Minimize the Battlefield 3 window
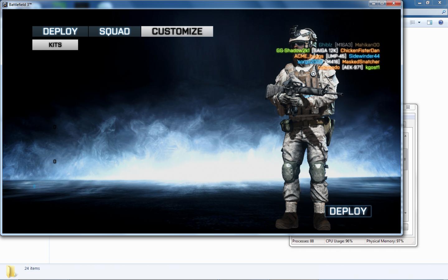This screenshot has width=448, height=280. 373,3
